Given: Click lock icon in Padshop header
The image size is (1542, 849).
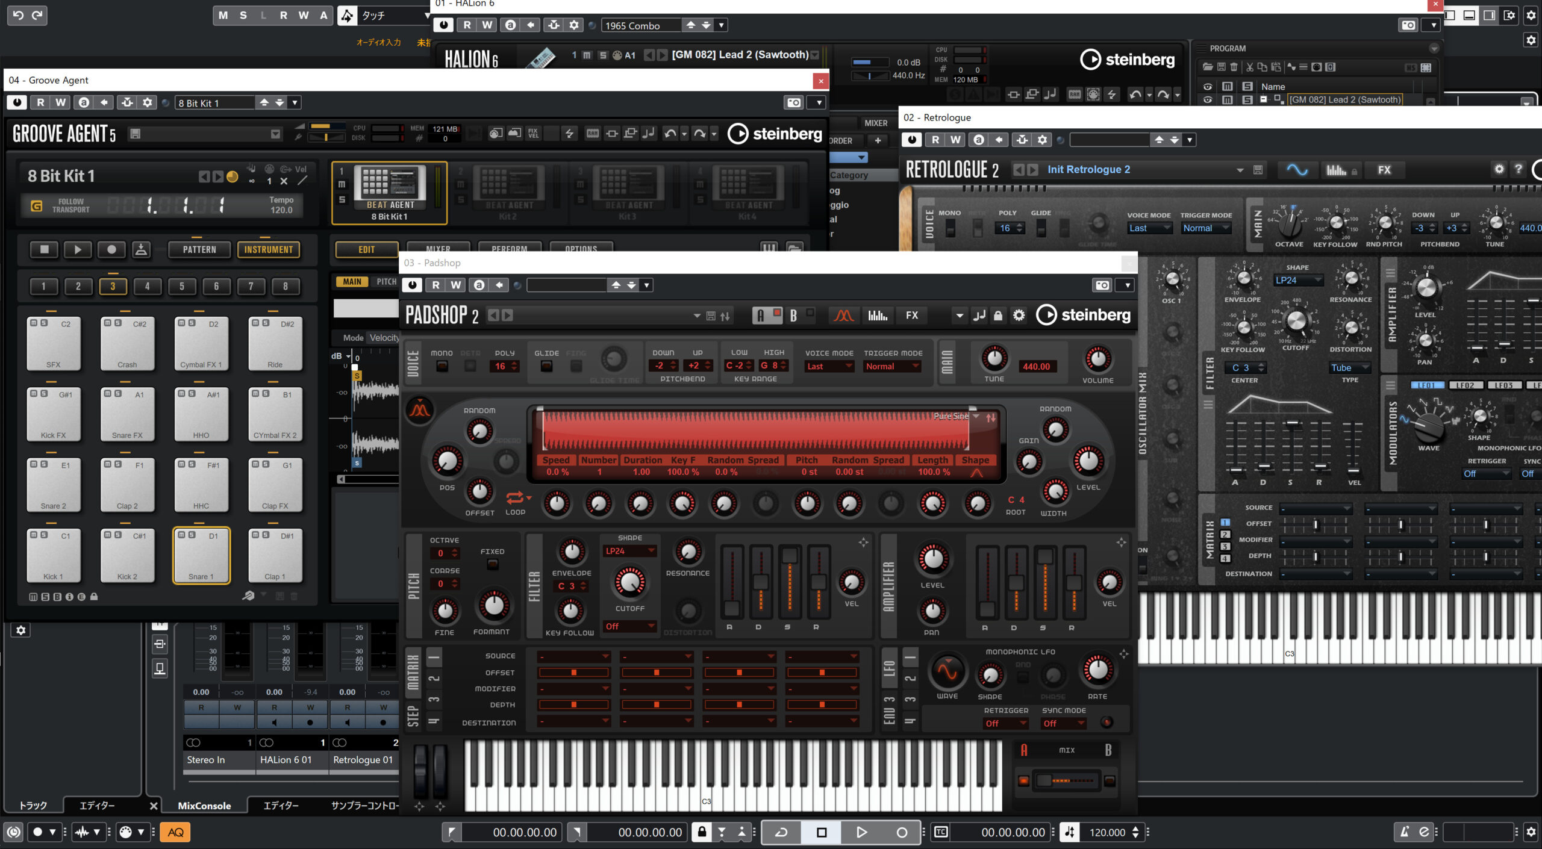Looking at the screenshot, I should click(x=998, y=315).
